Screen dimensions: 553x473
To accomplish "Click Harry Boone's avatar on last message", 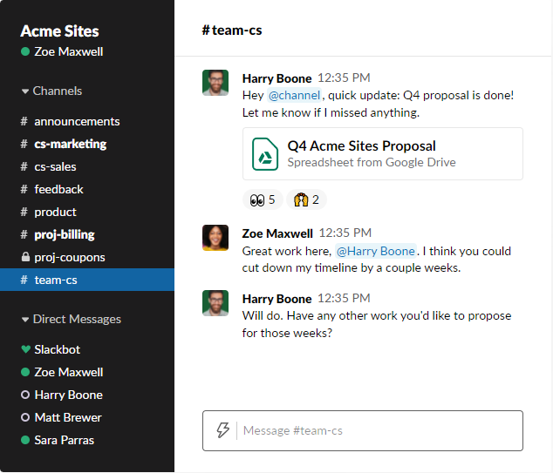I will click(x=215, y=303).
